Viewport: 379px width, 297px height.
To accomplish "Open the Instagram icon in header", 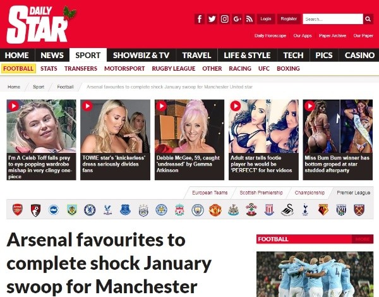I will tap(224, 19).
